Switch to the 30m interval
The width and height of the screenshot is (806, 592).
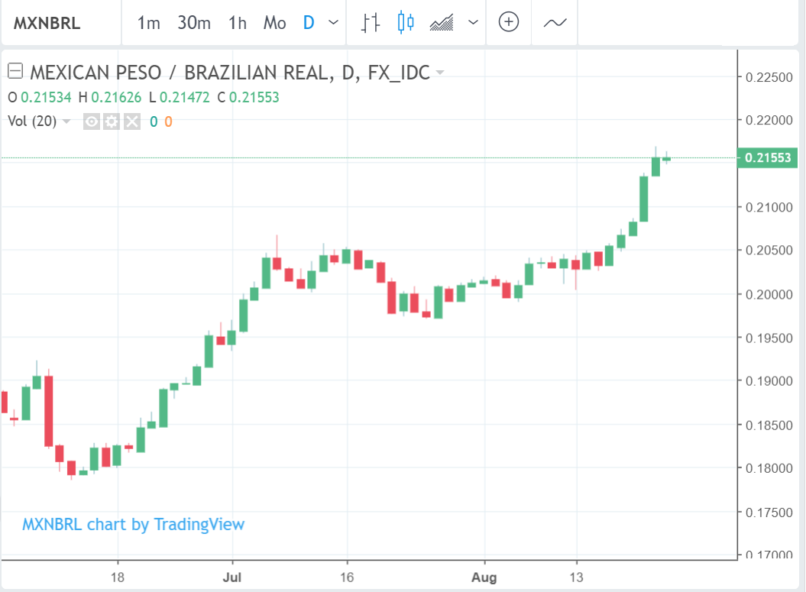194,23
